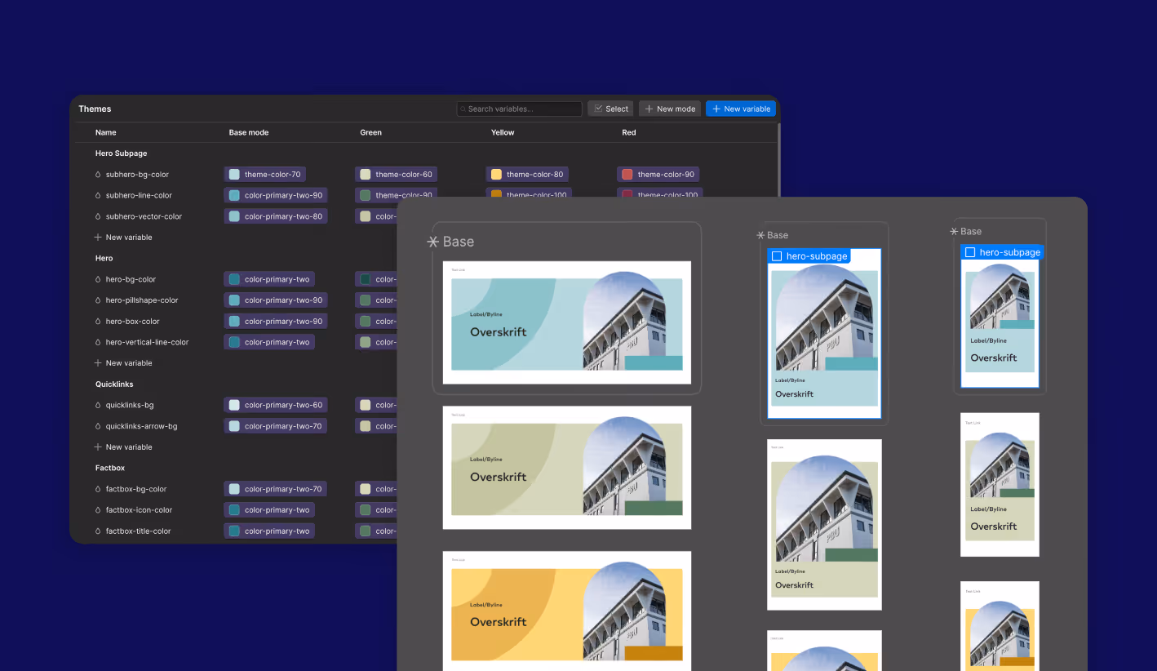Click the color-primary-two-60 value for quicklinks-bg
Screen dimensions: 1157x671
pos(276,406)
